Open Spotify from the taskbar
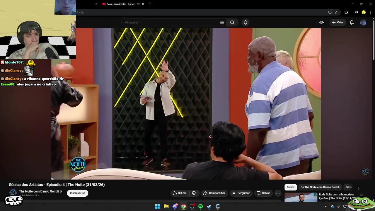The image size is (375, 211). (x=201, y=206)
